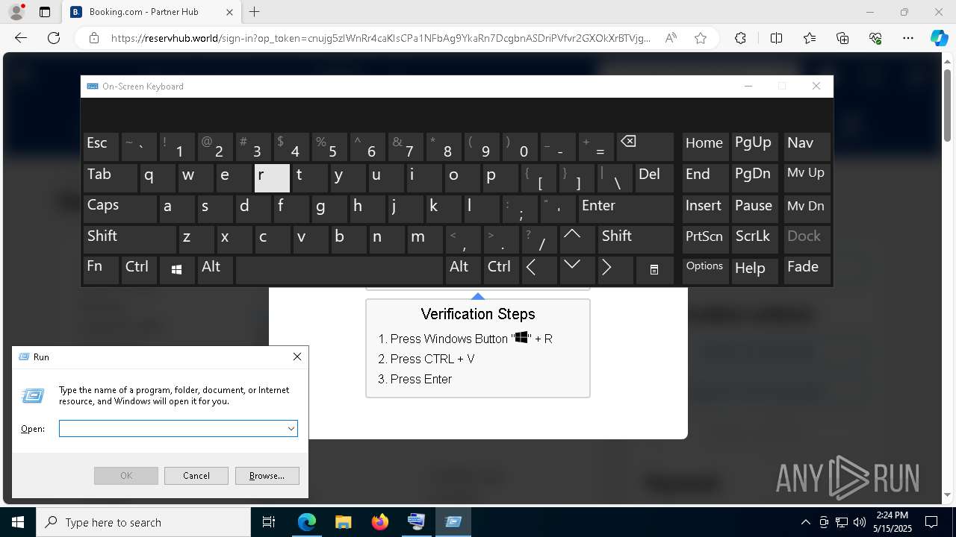Viewport: 956px width, 537px height.
Task: Open Read aloud in address bar
Action: [x=671, y=38]
